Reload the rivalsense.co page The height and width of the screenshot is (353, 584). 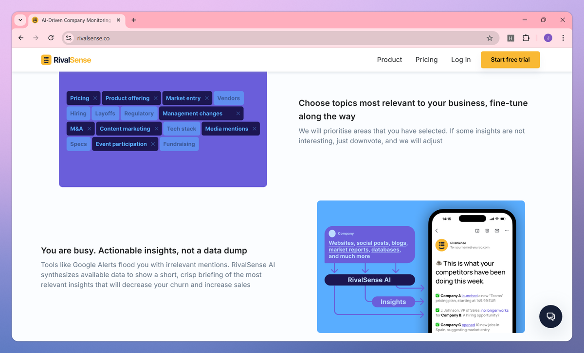pos(51,38)
